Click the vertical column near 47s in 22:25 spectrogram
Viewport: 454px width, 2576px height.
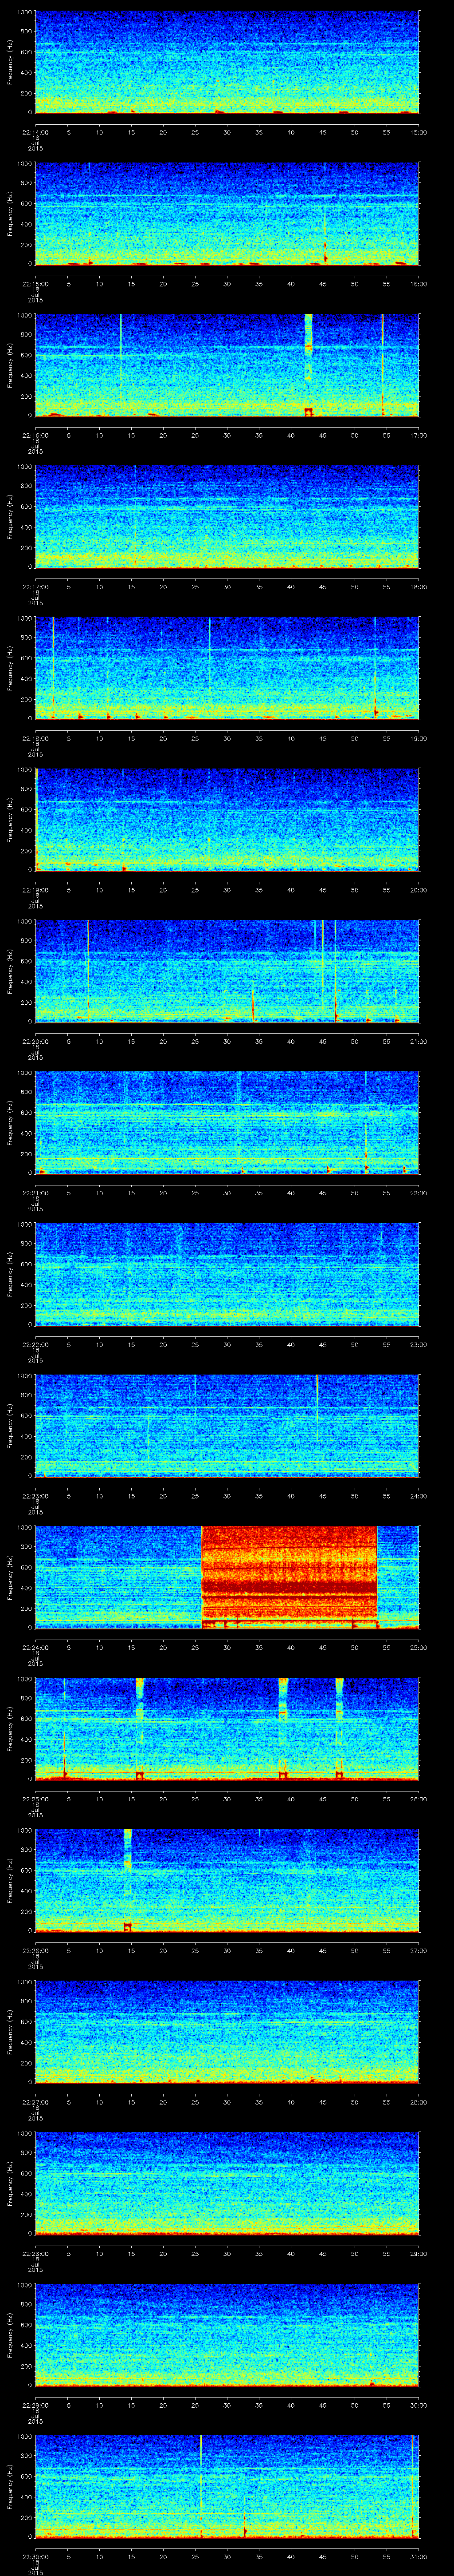(x=339, y=1728)
